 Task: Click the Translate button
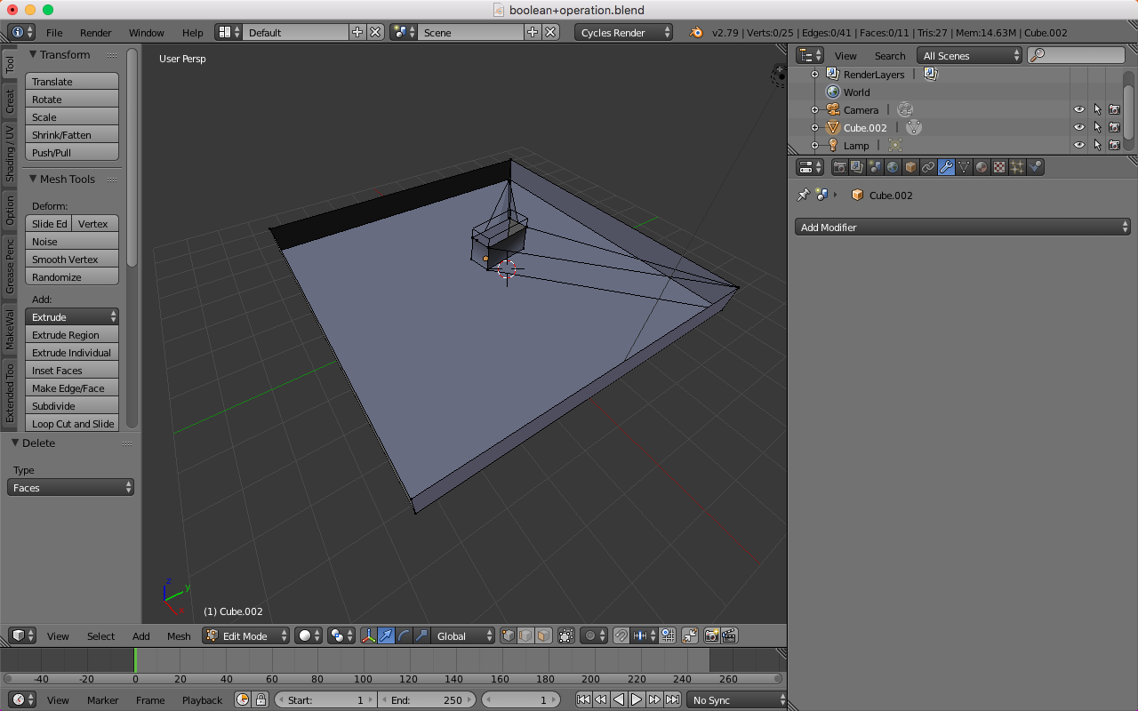[x=72, y=81]
